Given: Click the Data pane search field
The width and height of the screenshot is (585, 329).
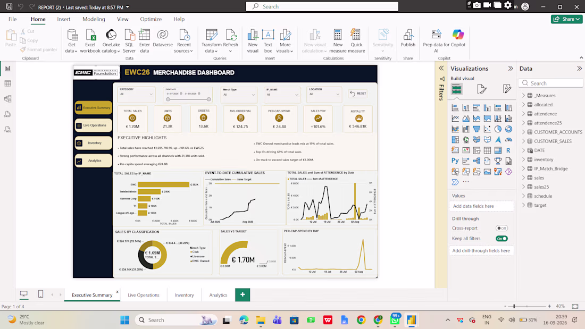Looking at the screenshot, I should click(550, 83).
